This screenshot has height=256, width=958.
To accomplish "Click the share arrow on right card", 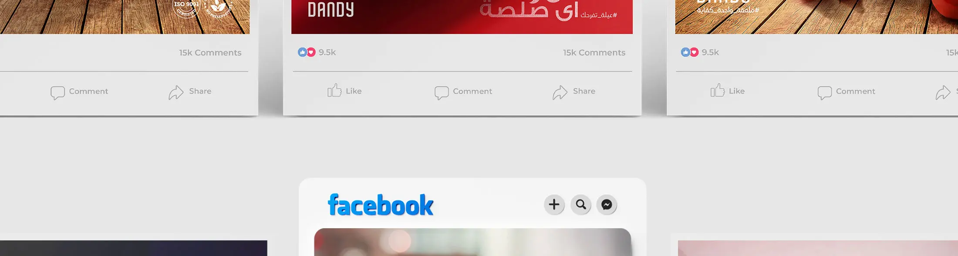I will click(x=943, y=92).
